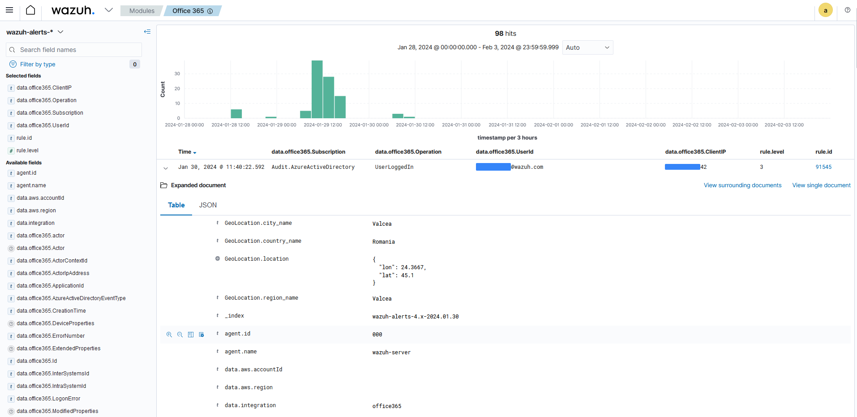Collapse the expanded document row chevron

click(x=166, y=168)
